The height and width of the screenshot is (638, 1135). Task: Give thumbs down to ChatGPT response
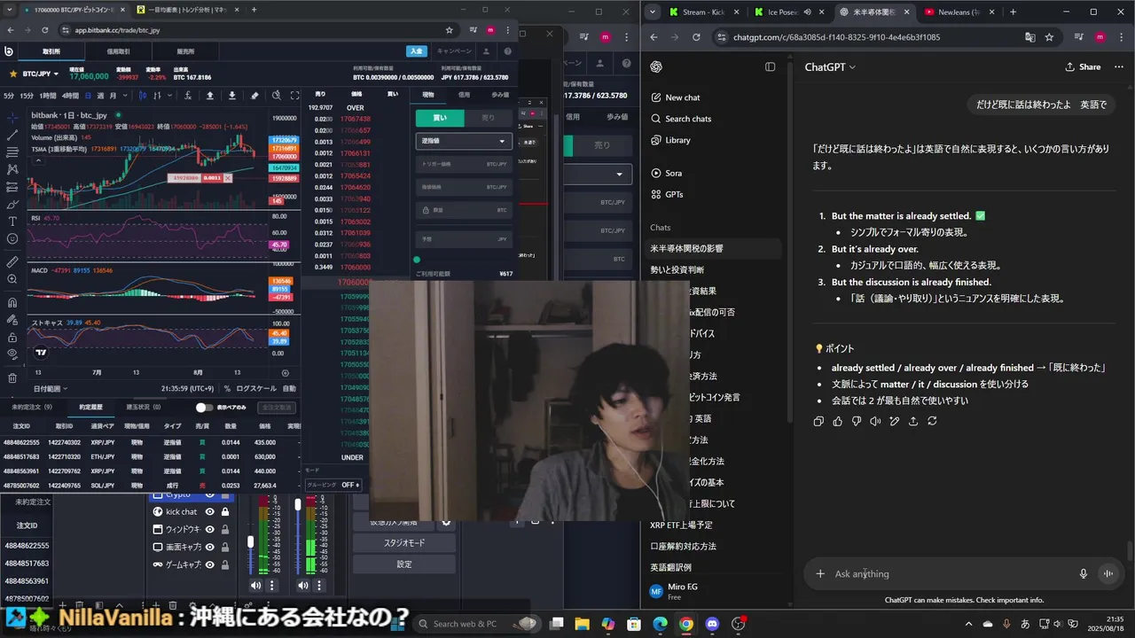[857, 421]
